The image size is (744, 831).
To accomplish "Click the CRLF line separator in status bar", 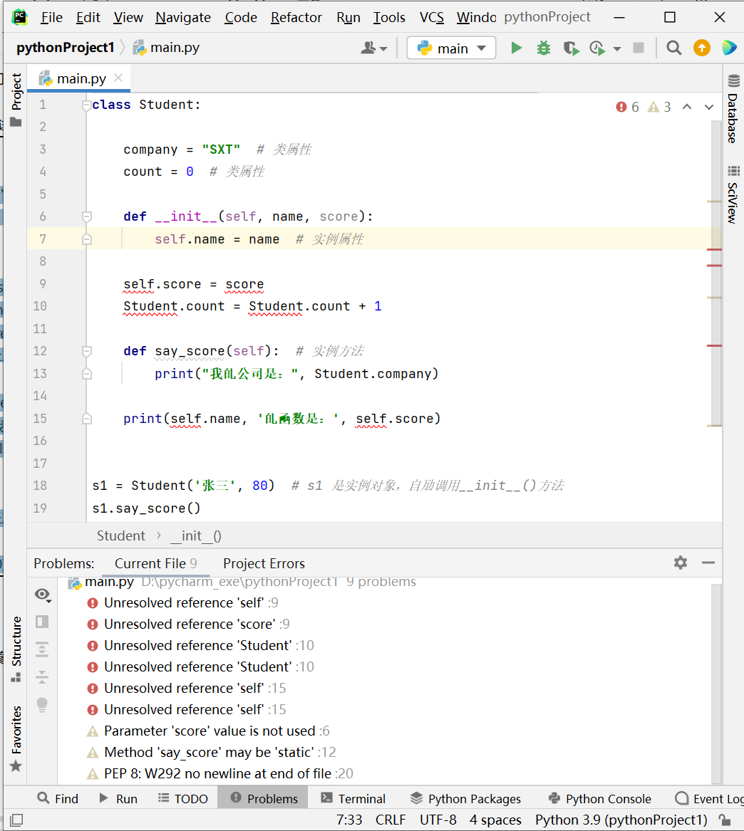I will (391, 820).
